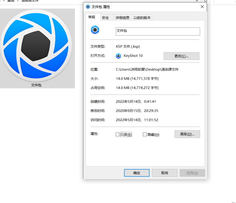Click the 文件包 file name text field

click(157, 31)
